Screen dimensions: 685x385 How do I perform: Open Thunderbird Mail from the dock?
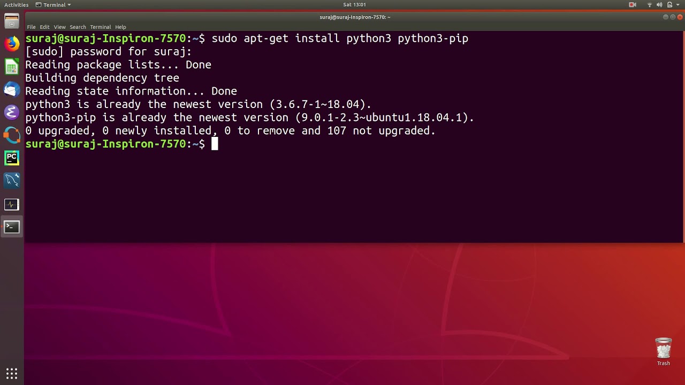[x=11, y=89]
